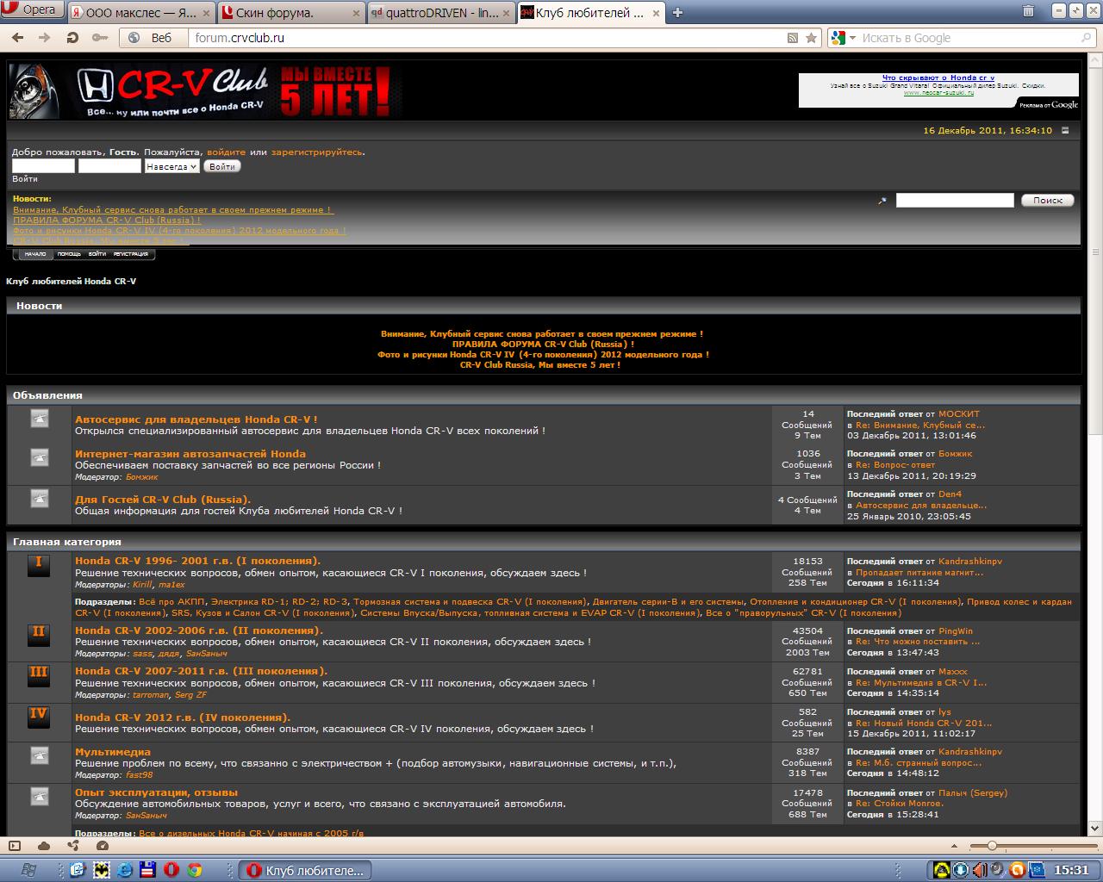Open the Мультимедиа forum section link

pyautogui.click(x=112, y=752)
